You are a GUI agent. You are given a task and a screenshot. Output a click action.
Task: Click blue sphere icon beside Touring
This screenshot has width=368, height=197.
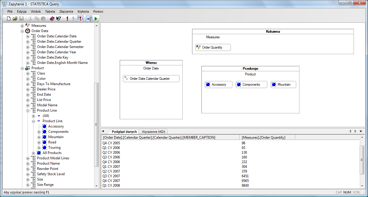click(x=44, y=148)
